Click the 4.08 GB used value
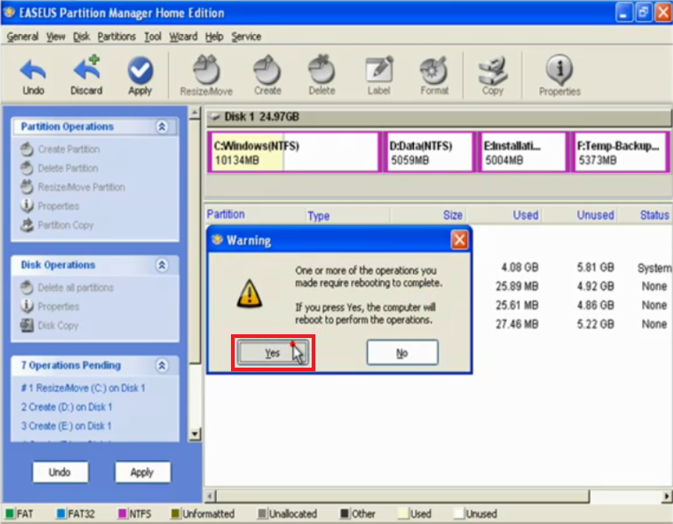This screenshot has height=524, width=673. (519, 268)
